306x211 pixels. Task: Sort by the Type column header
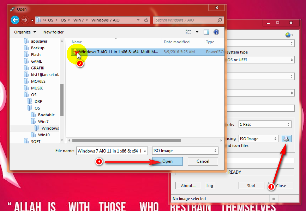[210, 42]
